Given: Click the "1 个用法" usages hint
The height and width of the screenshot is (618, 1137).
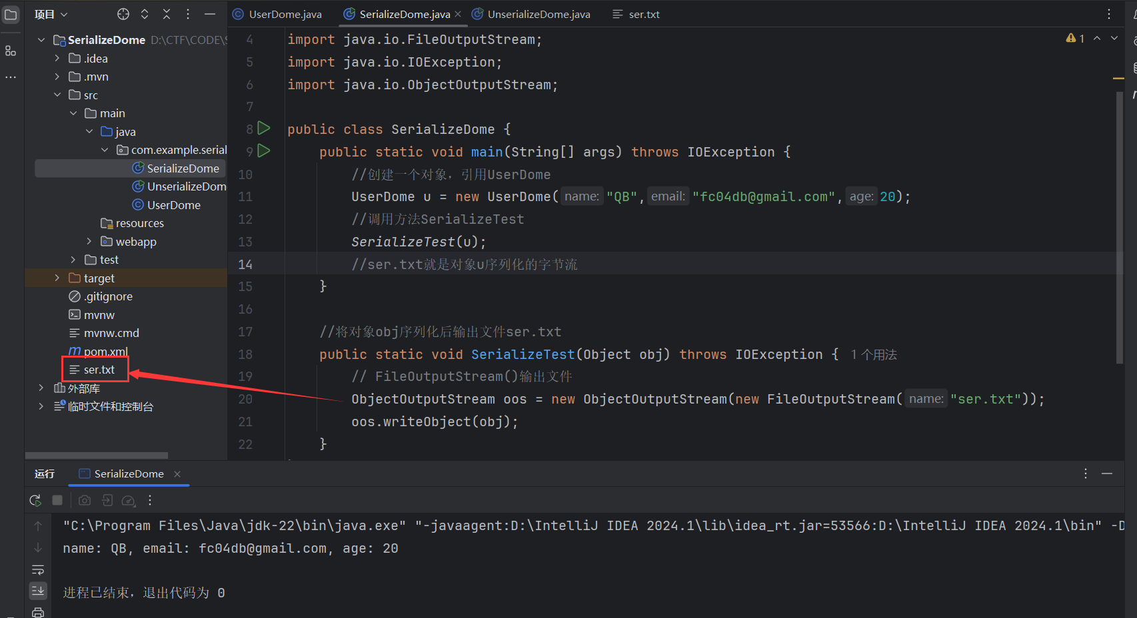Looking at the screenshot, I should coord(874,355).
